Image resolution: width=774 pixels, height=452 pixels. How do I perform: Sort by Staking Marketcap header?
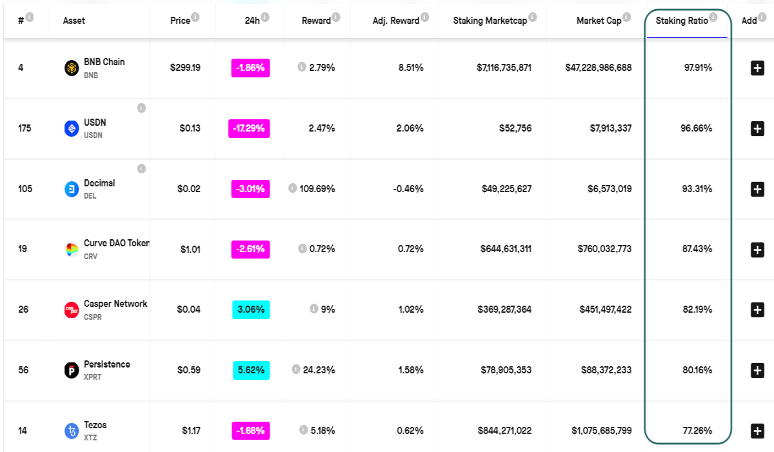pos(490,21)
